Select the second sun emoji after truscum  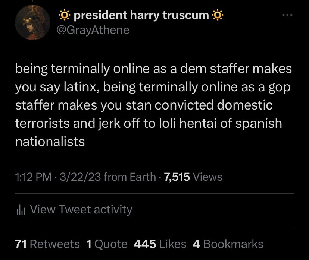pos(218,15)
